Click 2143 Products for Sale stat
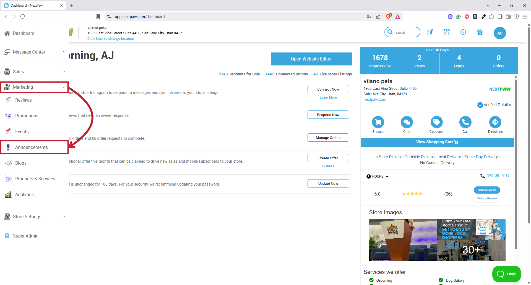Screen dimensions: 531x285 click(239, 74)
